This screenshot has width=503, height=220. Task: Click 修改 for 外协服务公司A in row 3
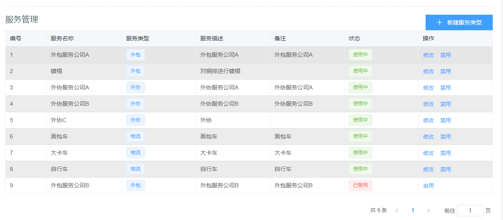click(428, 88)
